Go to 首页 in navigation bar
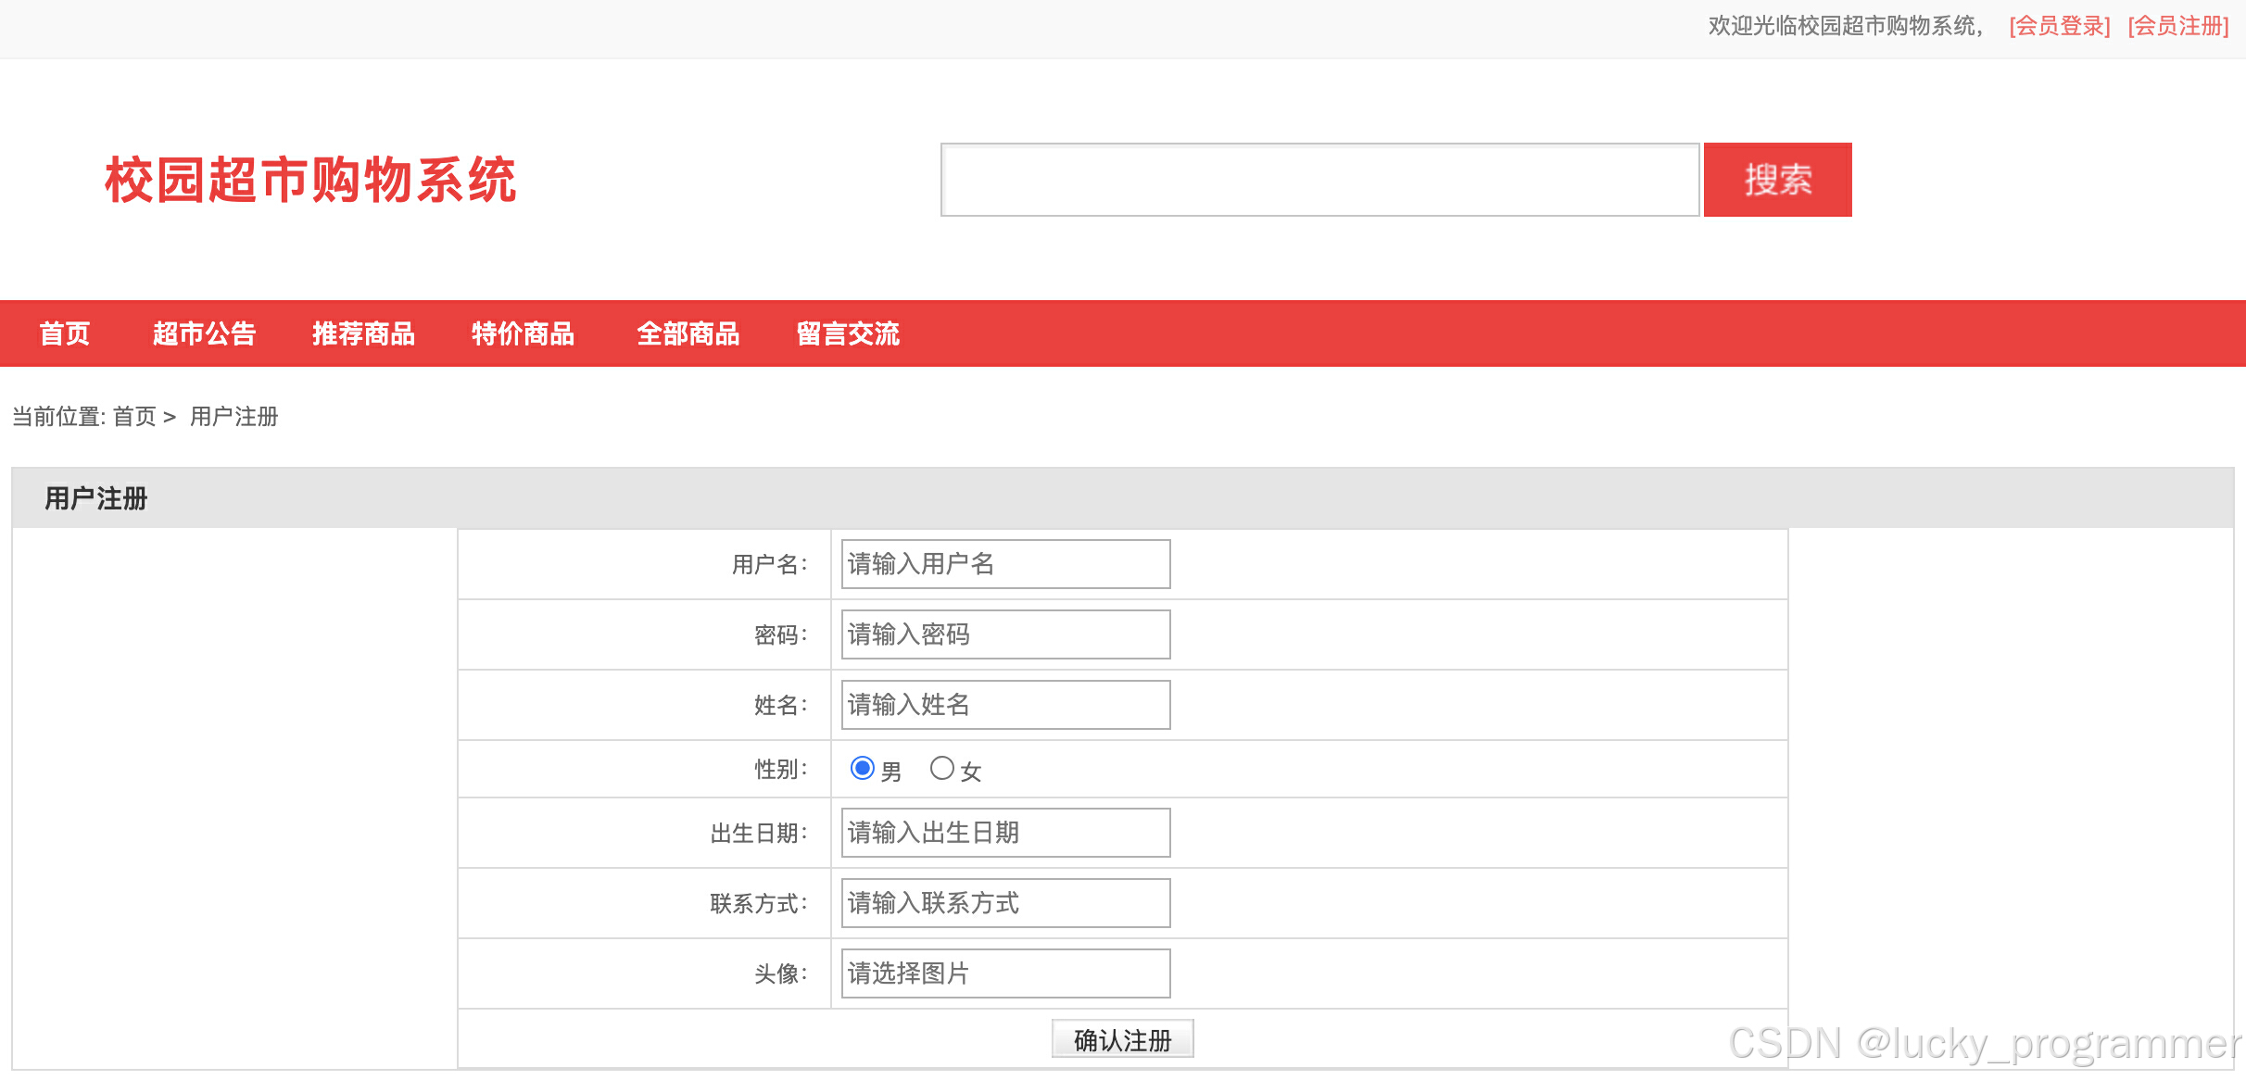The width and height of the screenshot is (2246, 1080). [x=65, y=333]
